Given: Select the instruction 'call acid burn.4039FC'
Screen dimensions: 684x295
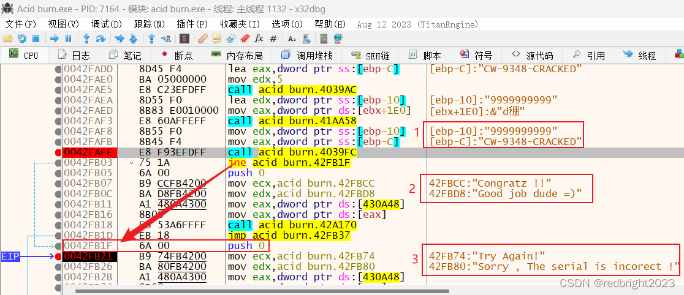Looking at the screenshot, I should click(292, 152).
